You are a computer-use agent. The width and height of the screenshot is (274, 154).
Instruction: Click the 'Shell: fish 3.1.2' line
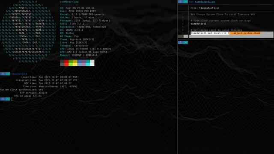click(72, 24)
